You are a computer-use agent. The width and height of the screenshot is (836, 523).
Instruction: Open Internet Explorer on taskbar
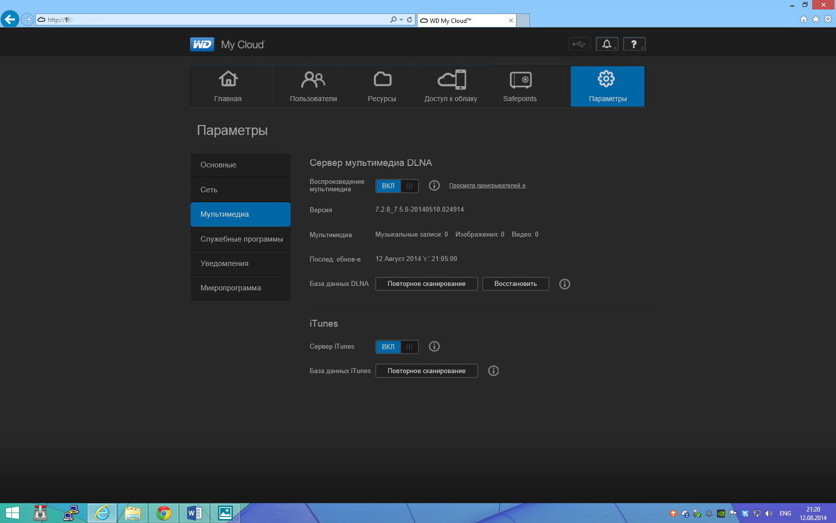(x=102, y=513)
